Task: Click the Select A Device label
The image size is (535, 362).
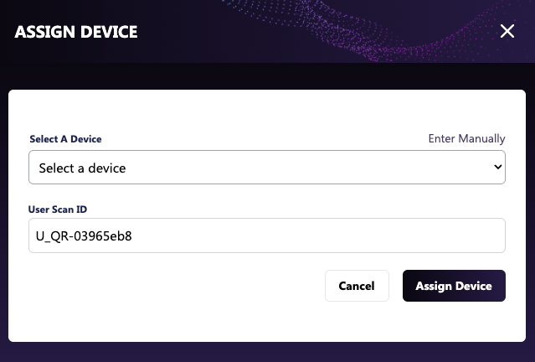Action: click(x=65, y=139)
